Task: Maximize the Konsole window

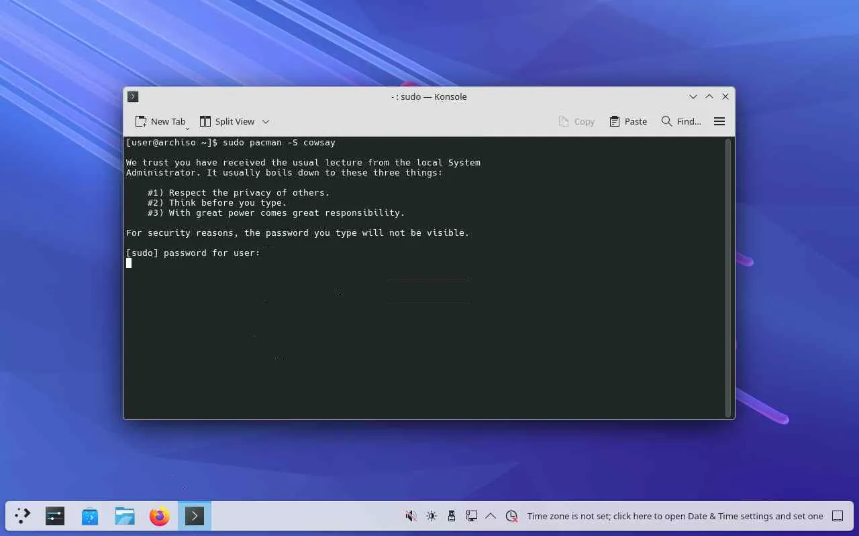Action: 709,96
